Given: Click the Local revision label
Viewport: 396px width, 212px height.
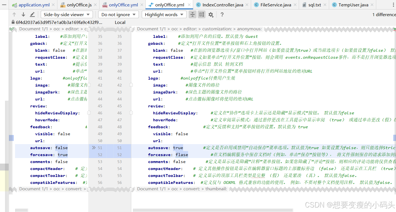Looking at the screenshot, I should (120, 22).
